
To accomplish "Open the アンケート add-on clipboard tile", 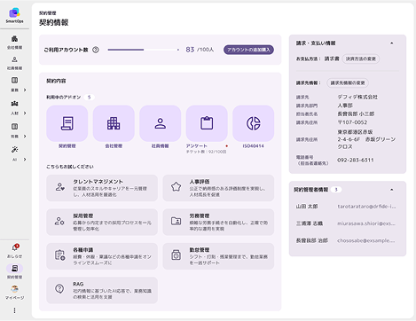I will click(x=207, y=123).
